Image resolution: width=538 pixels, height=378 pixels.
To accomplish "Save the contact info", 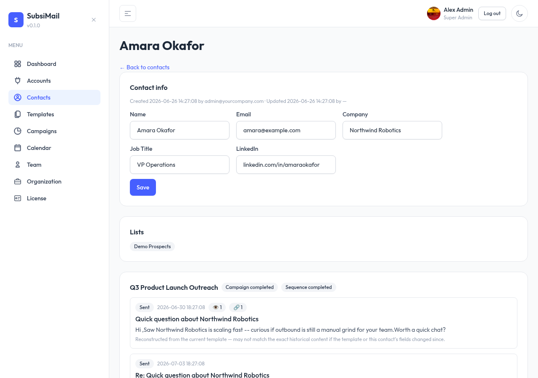I will (143, 187).
